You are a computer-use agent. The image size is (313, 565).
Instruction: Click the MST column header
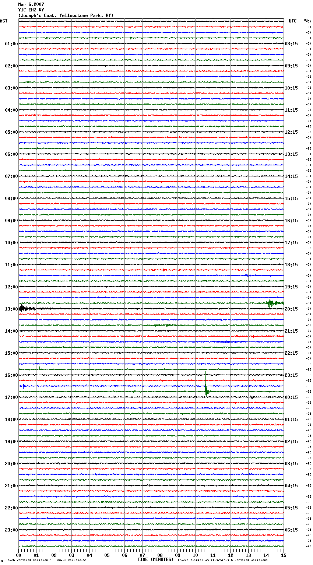point(4,21)
